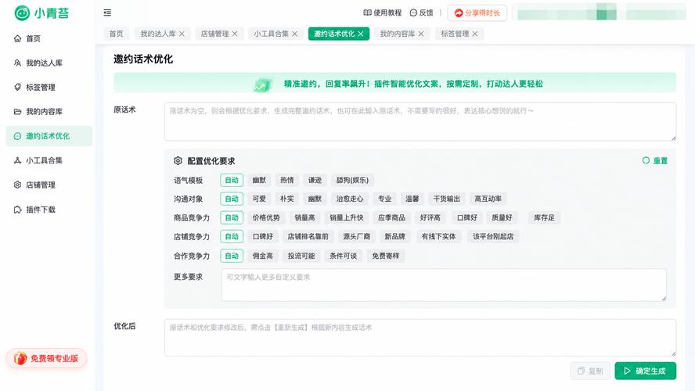695x391 pixels.
Task: Select 自动 in the 语气模板 row
Action: [232, 180]
